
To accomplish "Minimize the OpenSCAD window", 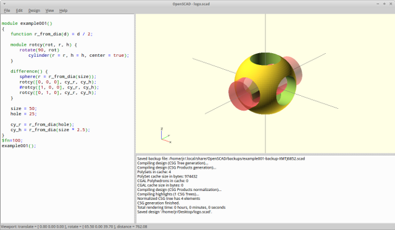I will click(x=378, y=4).
